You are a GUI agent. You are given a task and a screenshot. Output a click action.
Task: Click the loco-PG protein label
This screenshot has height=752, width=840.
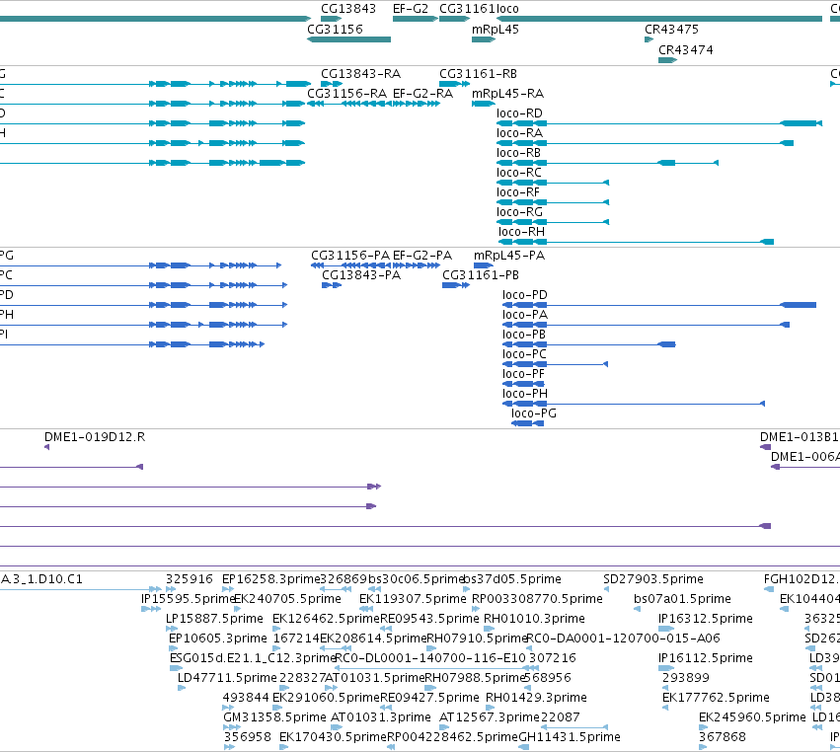pyautogui.click(x=534, y=414)
